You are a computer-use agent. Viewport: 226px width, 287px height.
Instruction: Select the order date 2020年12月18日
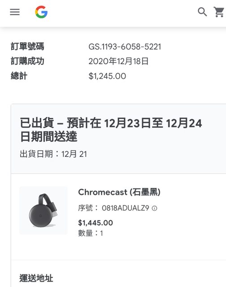pyautogui.click(x=118, y=61)
